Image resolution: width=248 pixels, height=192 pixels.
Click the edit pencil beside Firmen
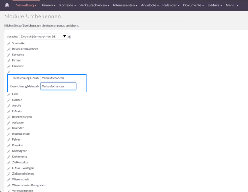point(9,61)
